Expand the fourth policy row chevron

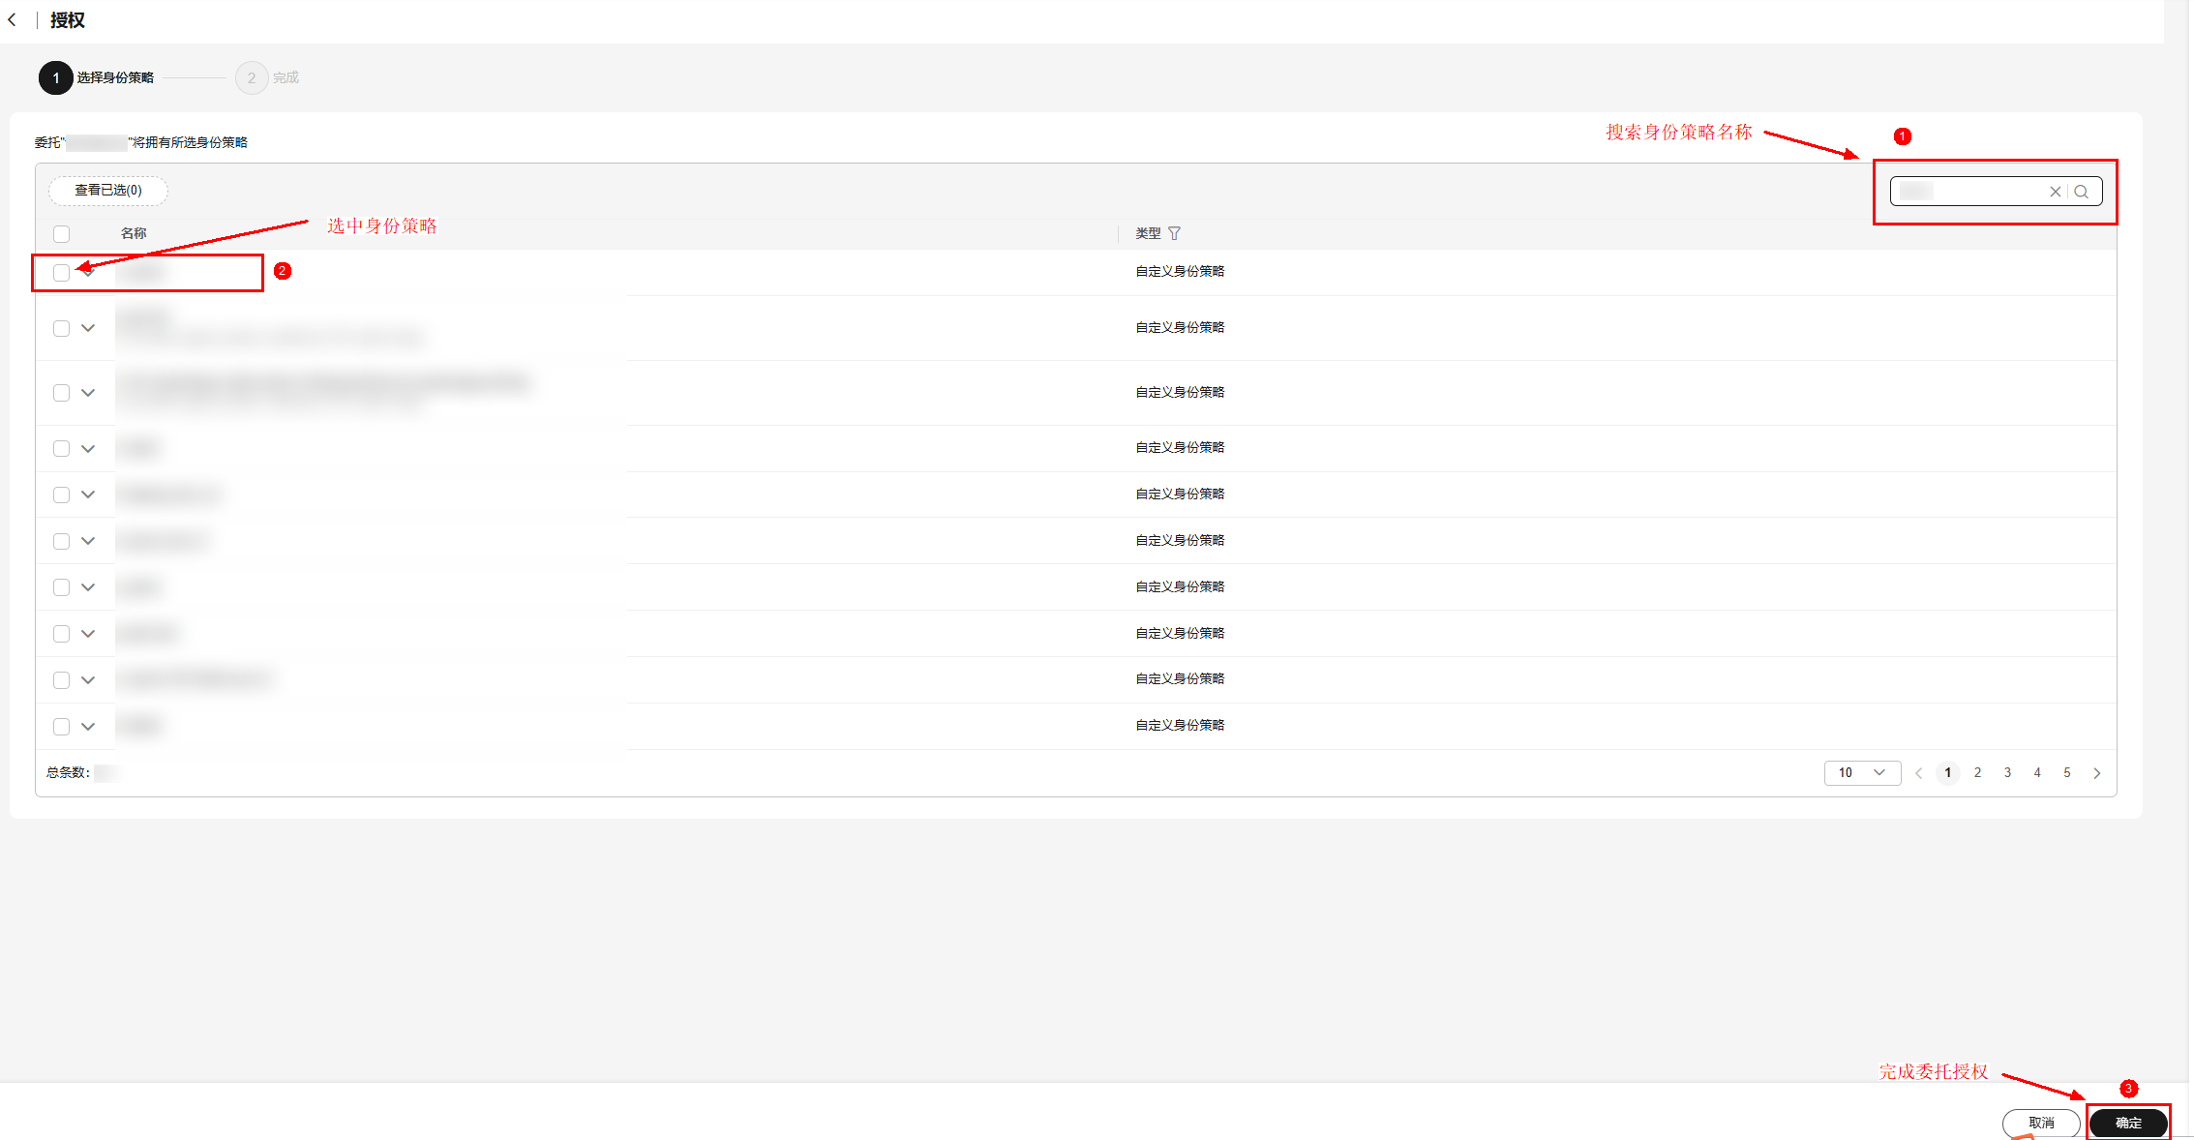88,448
